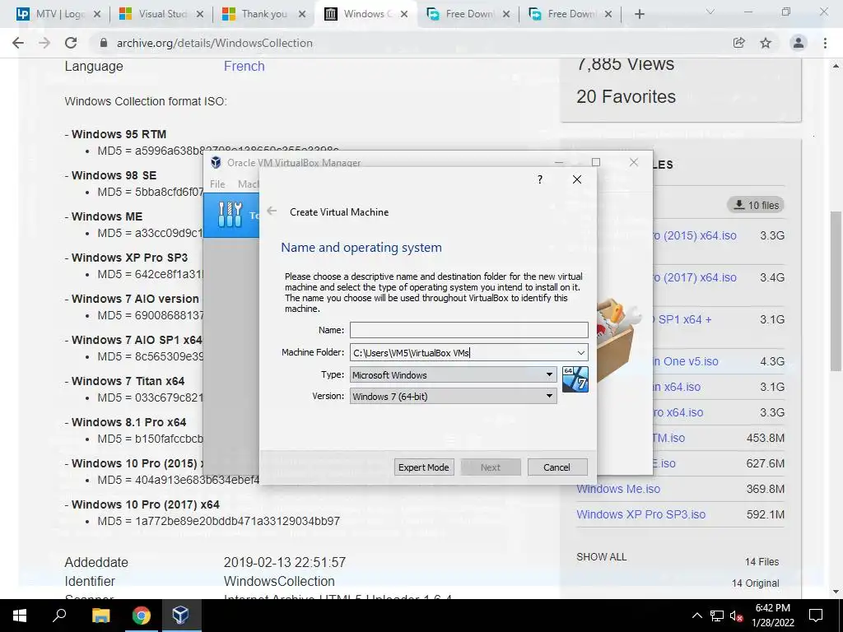The height and width of the screenshot is (632, 843).
Task: Show hidden system tray icons
Action: coord(696,616)
